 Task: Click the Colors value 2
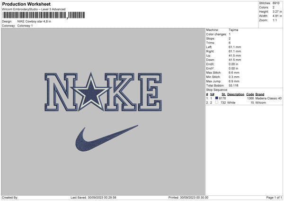[x=274, y=8]
